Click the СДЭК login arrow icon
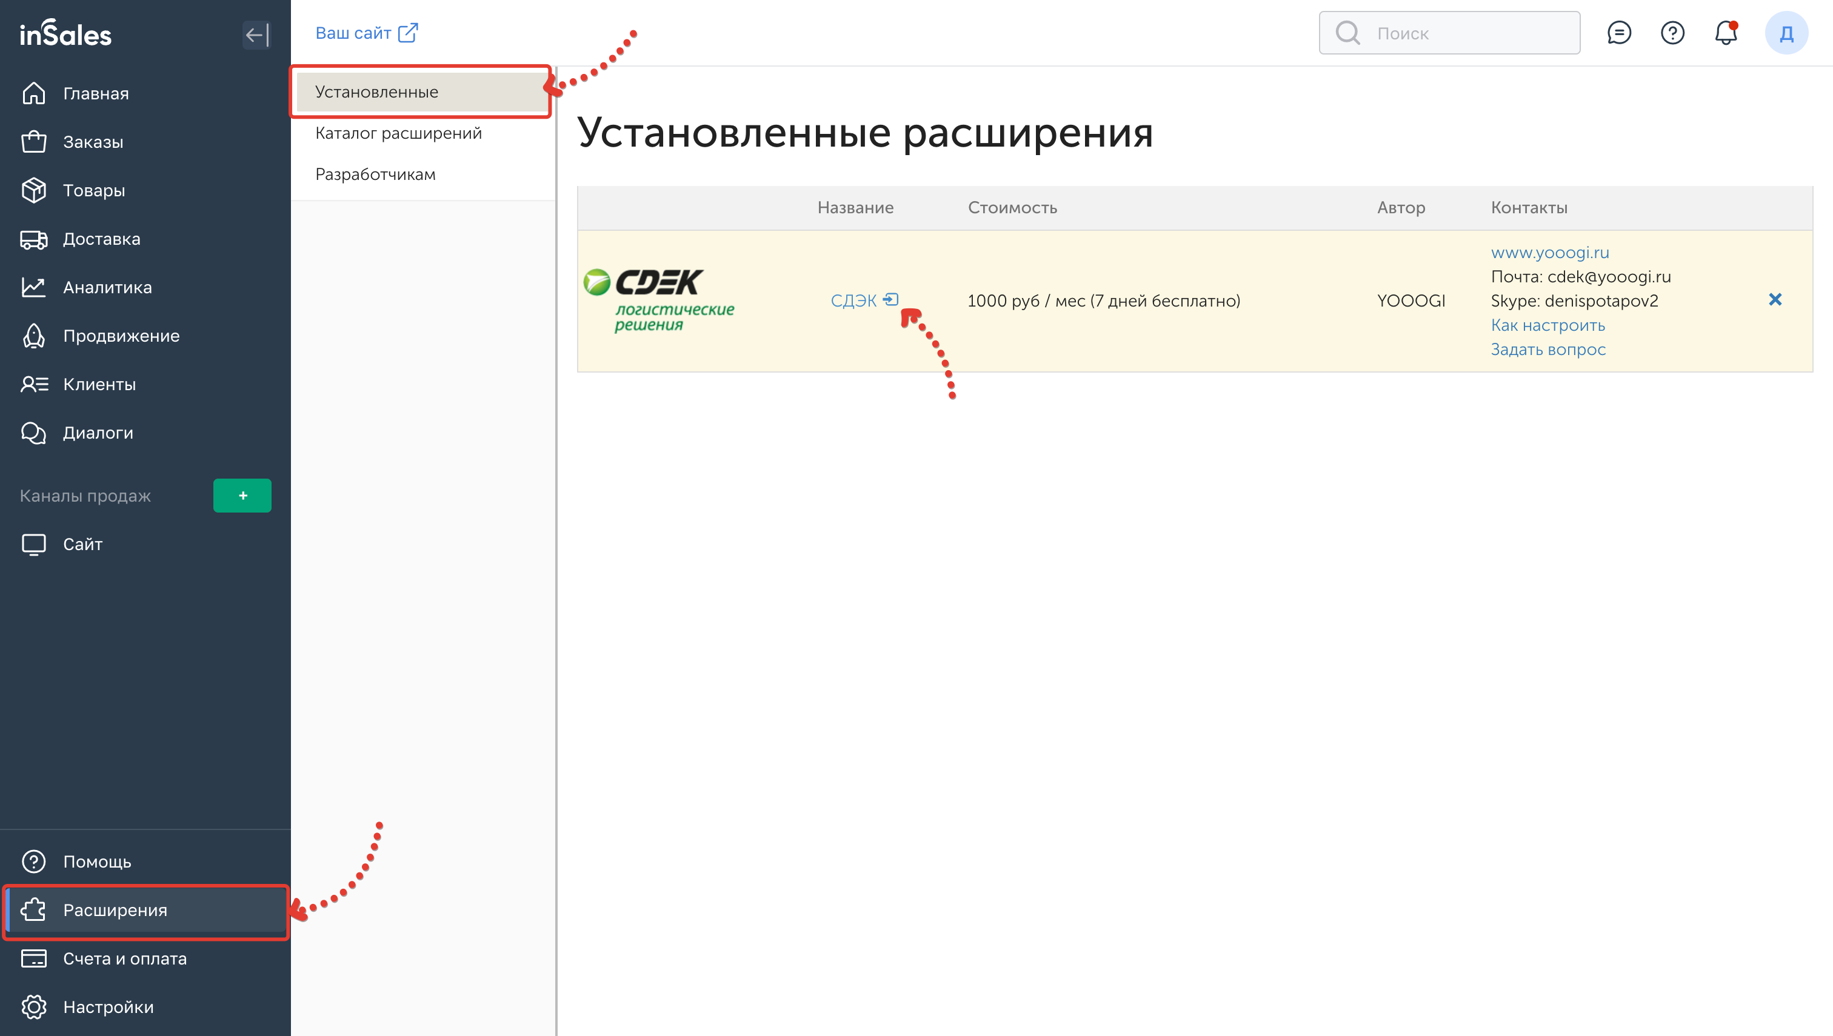The image size is (1833, 1036). tap(890, 299)
